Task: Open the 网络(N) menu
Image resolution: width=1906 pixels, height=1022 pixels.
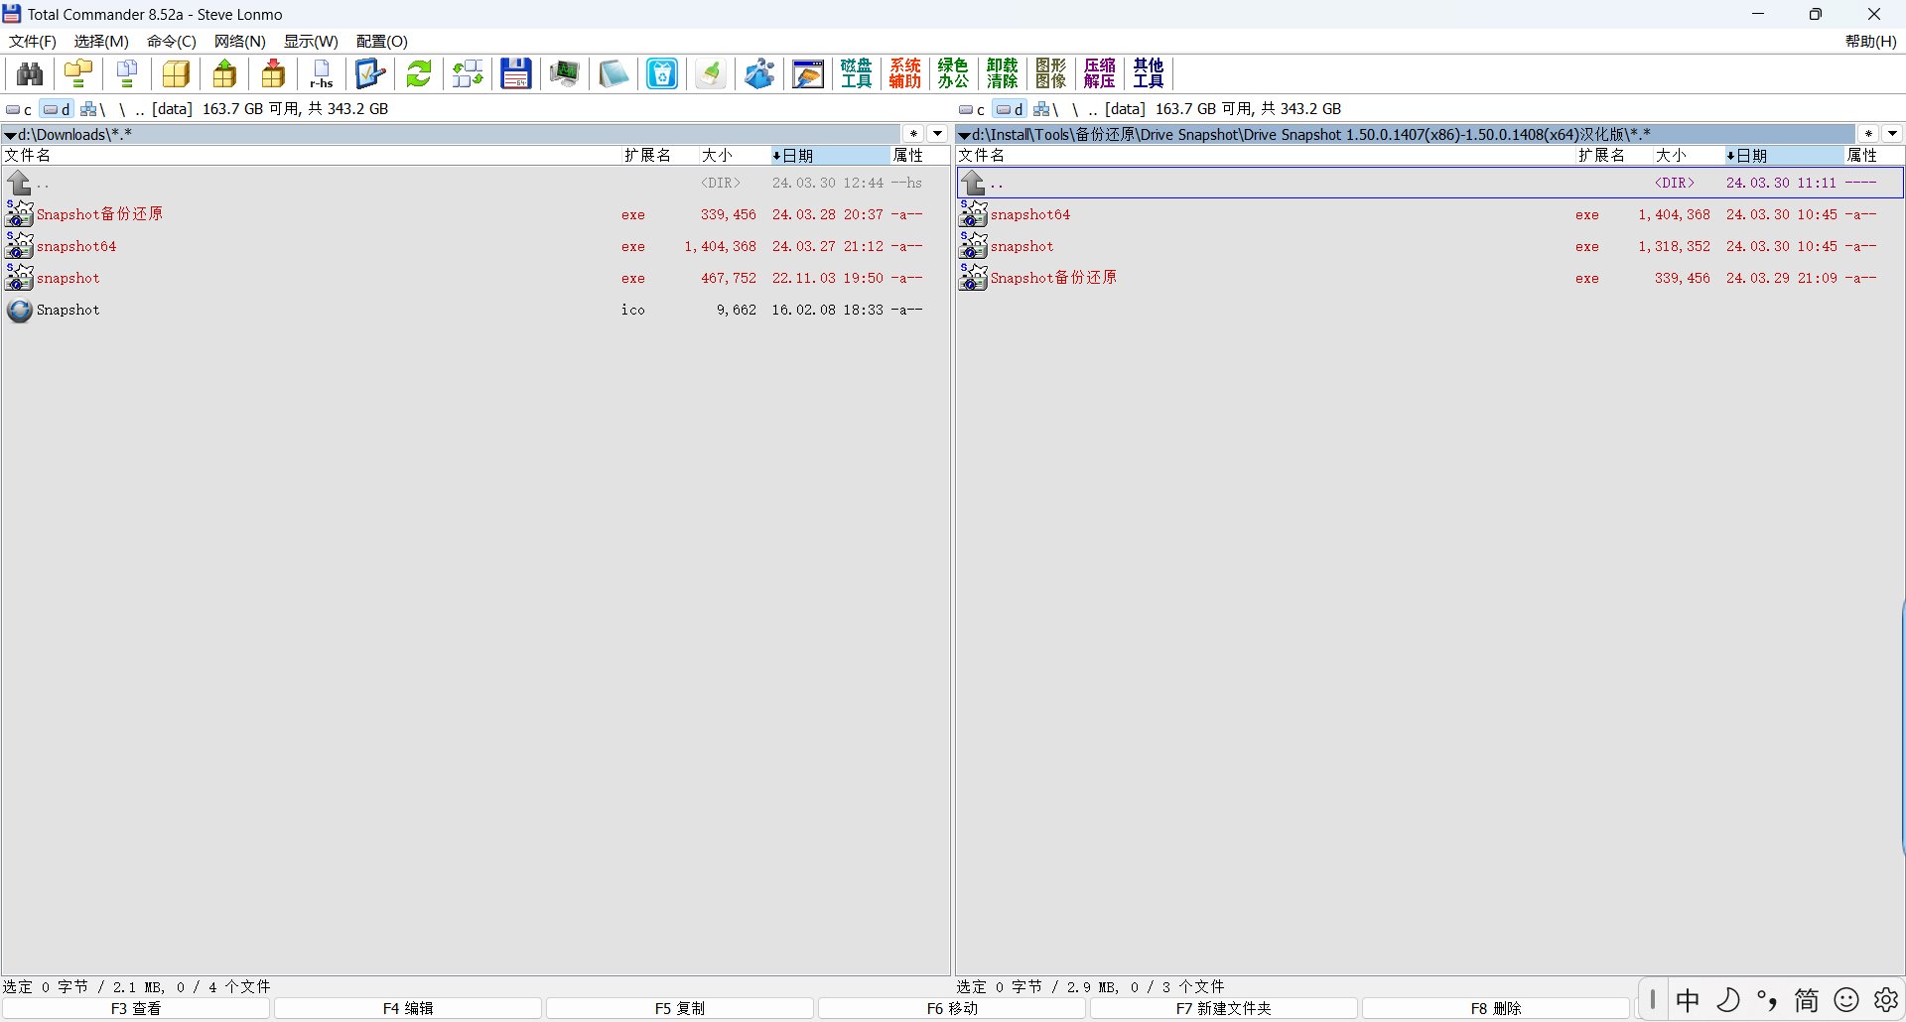Action: click(240, 42)
